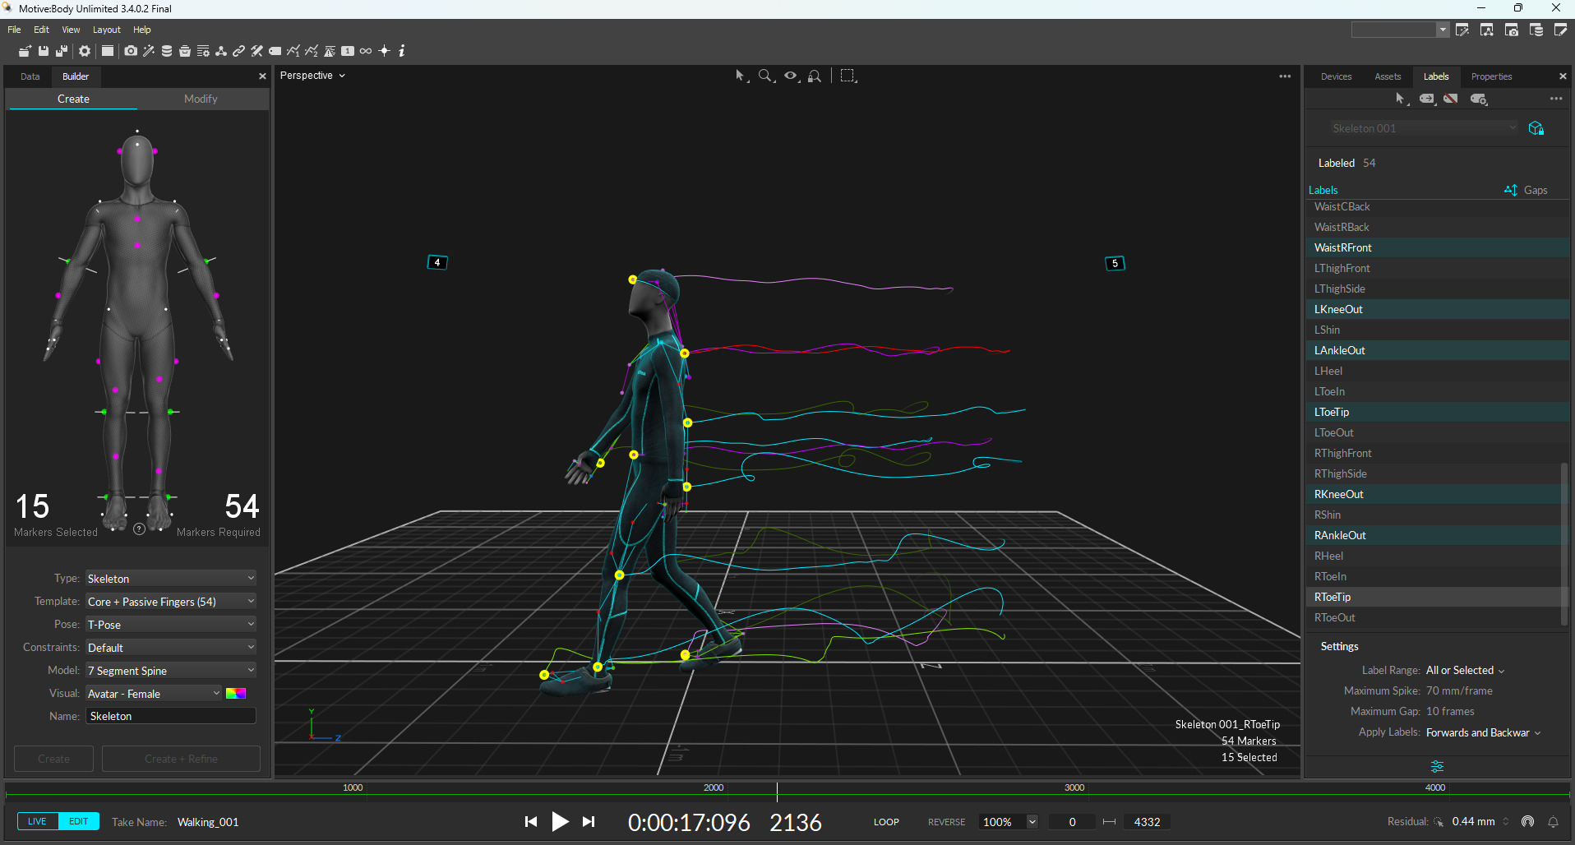Select the zoom magnifier tool in the viewport
This screenshot has height=845, width=1575.
pyautogui.click(x=765, y=76)
